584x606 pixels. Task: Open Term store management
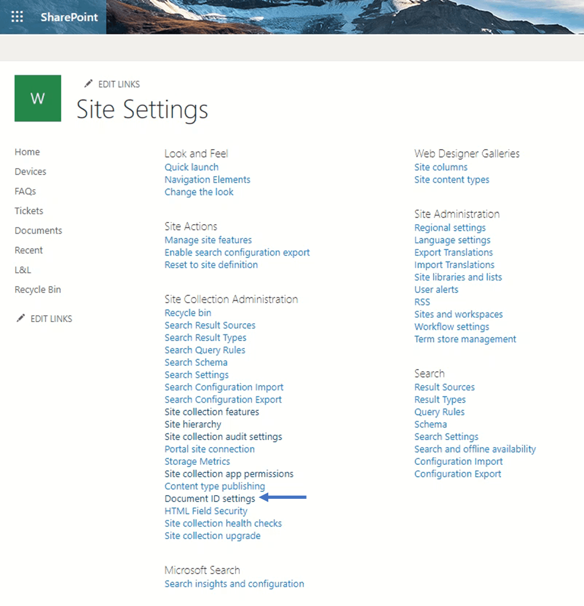[x=464, y=339]
